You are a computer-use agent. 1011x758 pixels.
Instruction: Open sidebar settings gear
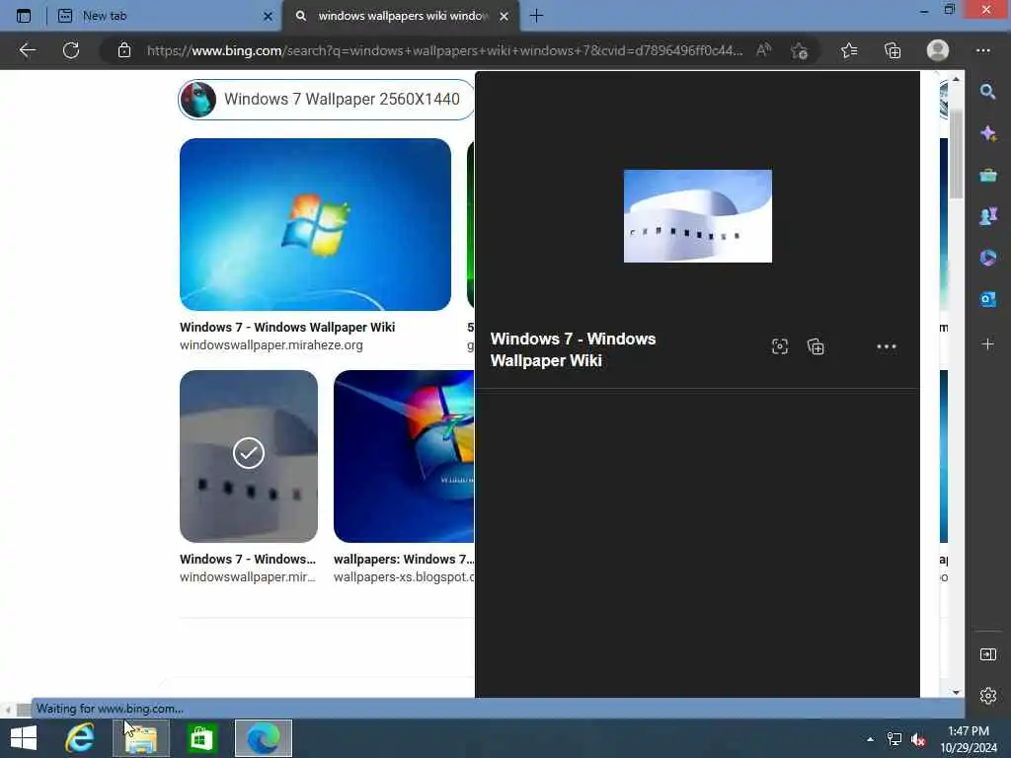pyautogui.click(x=987, y=696)
